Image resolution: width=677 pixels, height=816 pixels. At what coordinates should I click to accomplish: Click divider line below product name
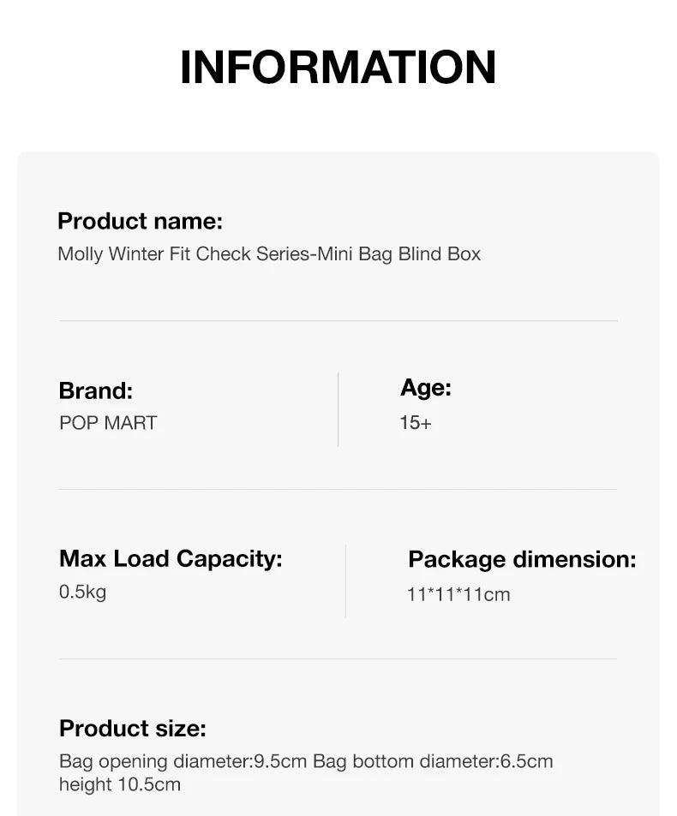(338, 321)
